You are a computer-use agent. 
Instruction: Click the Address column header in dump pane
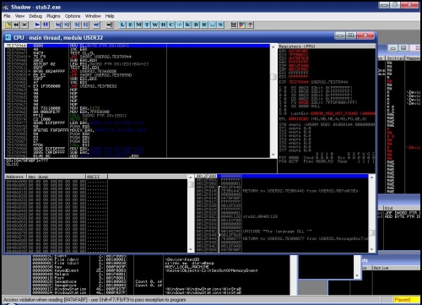[x=16, y=177]
